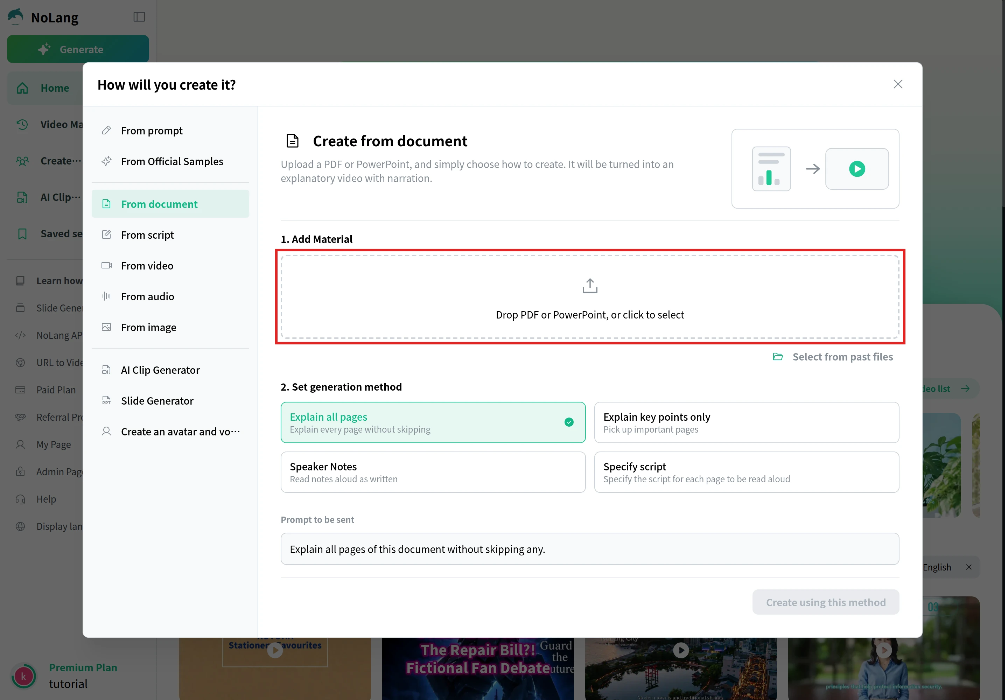Choose 'Specify script' generation method

pos(746,472)
